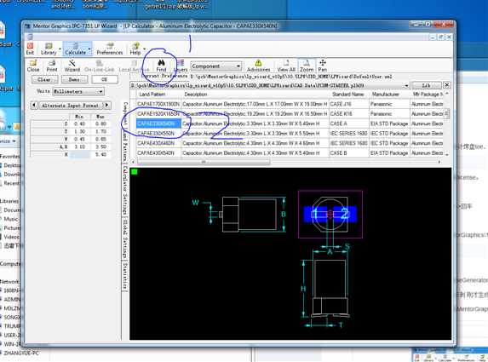
Task: Click the View All icon
Action: point(285,66)
